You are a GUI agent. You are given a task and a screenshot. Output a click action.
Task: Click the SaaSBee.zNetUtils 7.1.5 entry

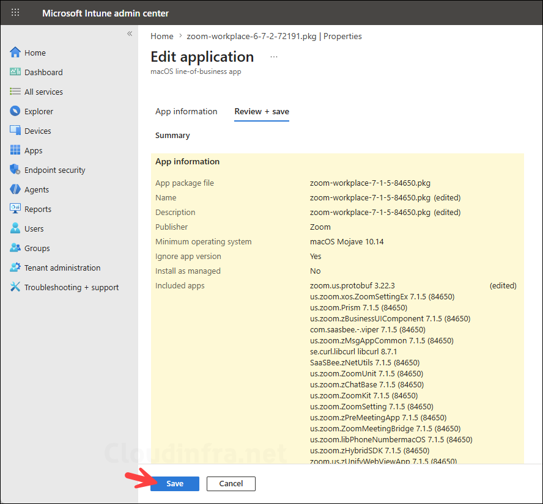pos(364,362)
